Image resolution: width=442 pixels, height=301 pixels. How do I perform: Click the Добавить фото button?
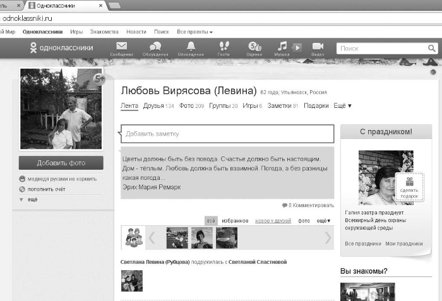(x=61, y=163)
